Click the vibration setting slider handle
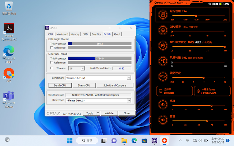Viewport: 234px width, 146px height. pyautogui.click(x=203, y=78)
